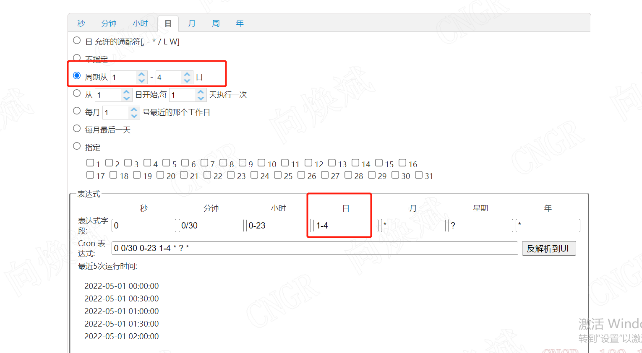
Task: Click the 反解析到UI button
Action: point(548,248)
